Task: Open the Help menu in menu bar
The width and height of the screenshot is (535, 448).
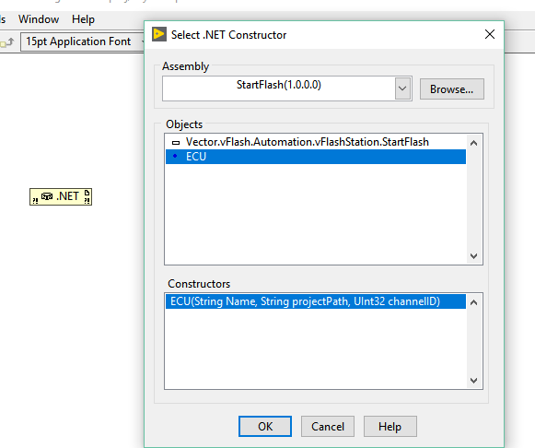Action: (83, 19)
